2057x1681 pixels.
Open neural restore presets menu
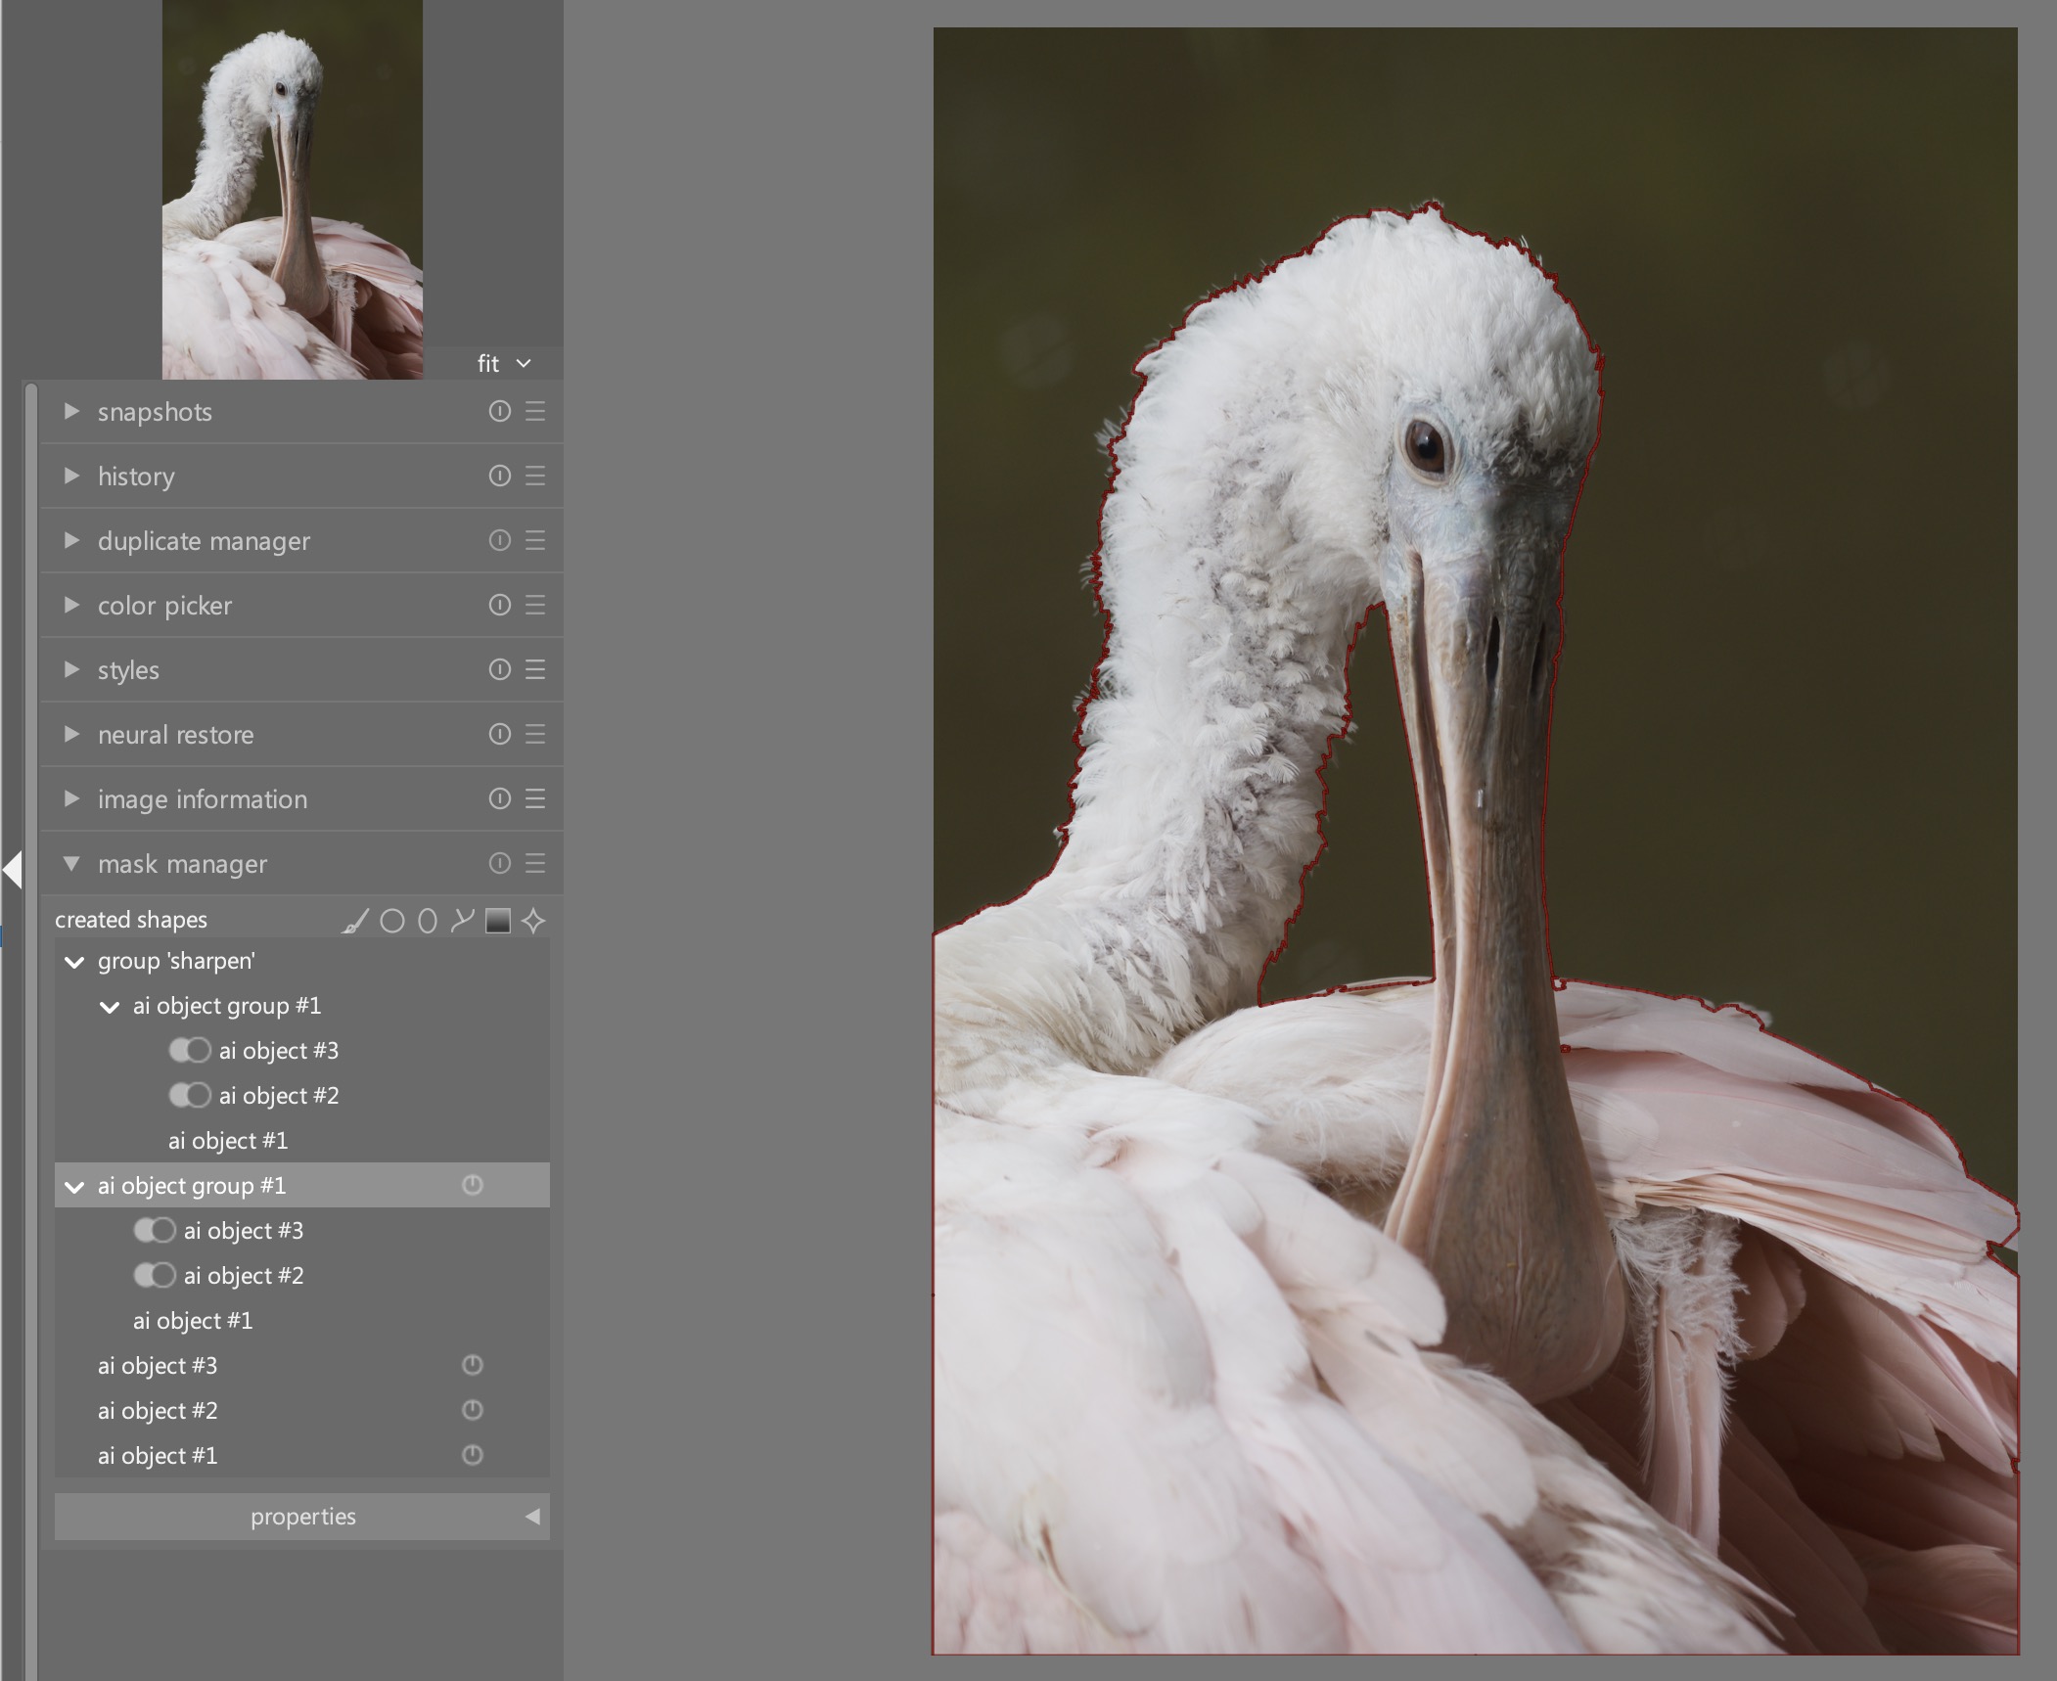pyautogui.click(x=535, y=734)
